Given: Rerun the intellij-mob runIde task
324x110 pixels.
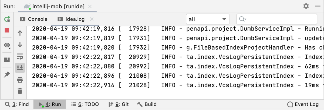Looking at the screenshot, I should (7, 19).
